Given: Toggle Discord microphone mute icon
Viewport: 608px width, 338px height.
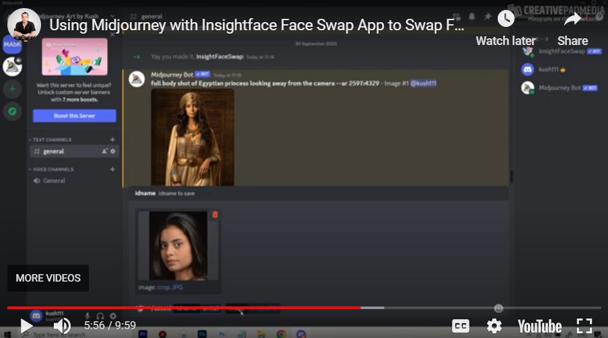Looking at the screenshot, I should (x=87, y=316).
